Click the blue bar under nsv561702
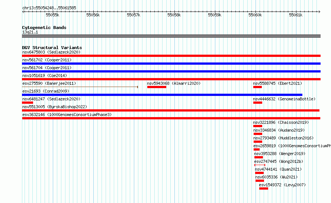The width and height of the screenshot is (331, 203). point(171,64)
